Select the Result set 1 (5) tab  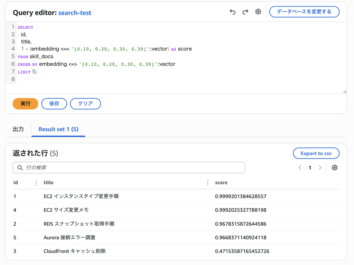58,129
